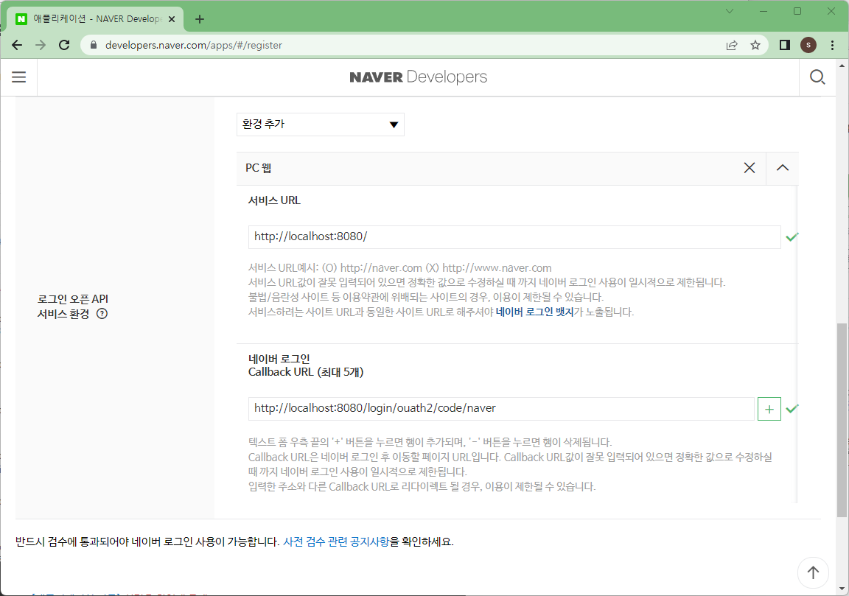
Task: Click the share page icon in address bar
Action: point(732,45)
